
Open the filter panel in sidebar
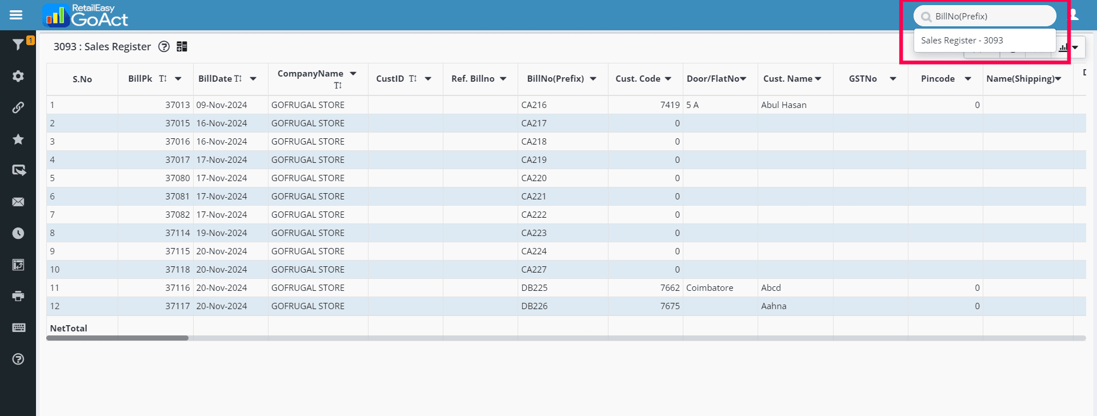coord(18,45)
